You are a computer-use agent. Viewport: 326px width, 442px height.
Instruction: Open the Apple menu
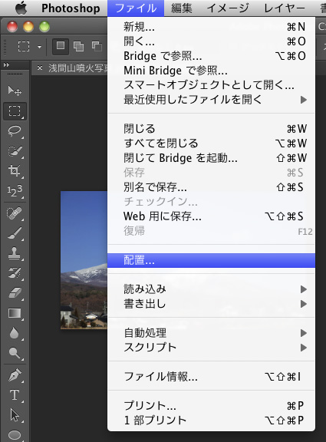tap(21, 8)
